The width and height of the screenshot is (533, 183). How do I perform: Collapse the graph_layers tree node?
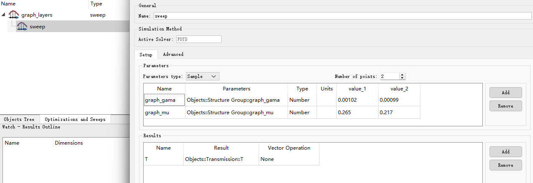4,15
